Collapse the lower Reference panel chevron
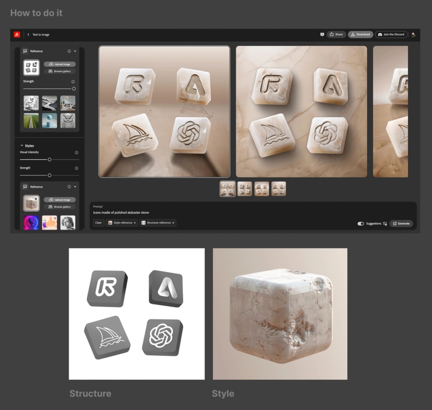 pos(75,187)
